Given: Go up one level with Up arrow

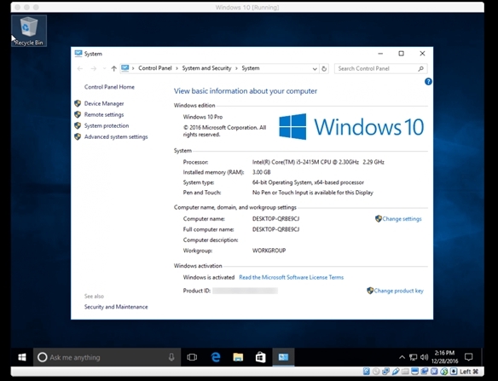Looking at the screenshot, I should click(x=113, y=68).
